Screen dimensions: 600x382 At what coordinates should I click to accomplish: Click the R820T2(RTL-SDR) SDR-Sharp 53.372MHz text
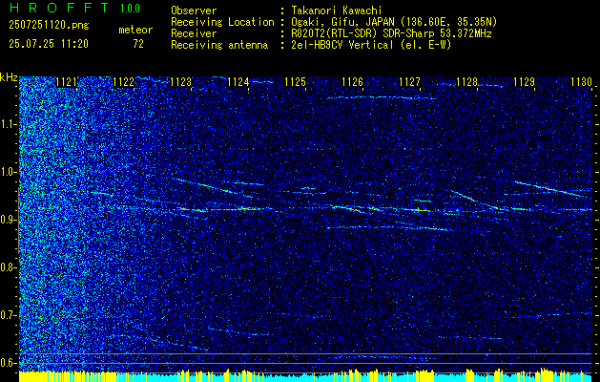(x=391, y=33)
